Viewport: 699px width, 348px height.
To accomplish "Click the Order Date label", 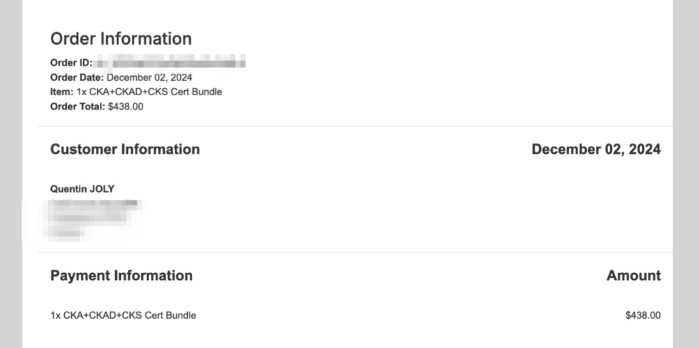I will click(77, 77).
